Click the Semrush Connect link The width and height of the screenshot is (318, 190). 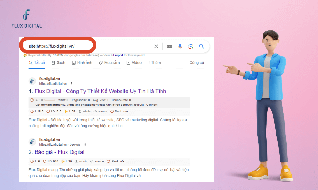pyautogui.click(x=152, y=104)
